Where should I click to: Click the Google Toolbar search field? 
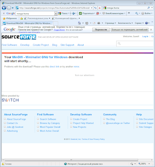tap(35, 13)
